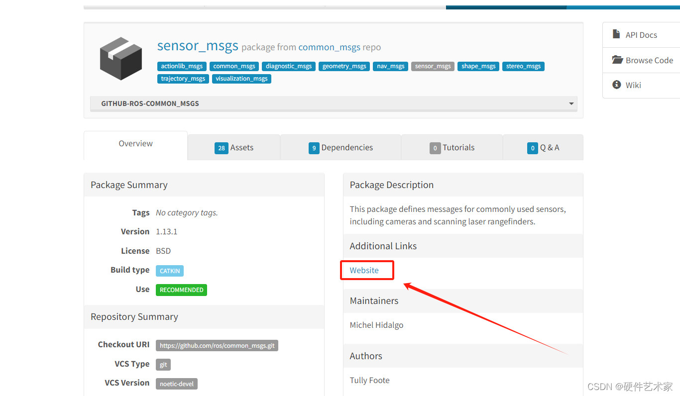Click the CATKIN build type badge
680x396 pixels.
[x=170, y=271]
